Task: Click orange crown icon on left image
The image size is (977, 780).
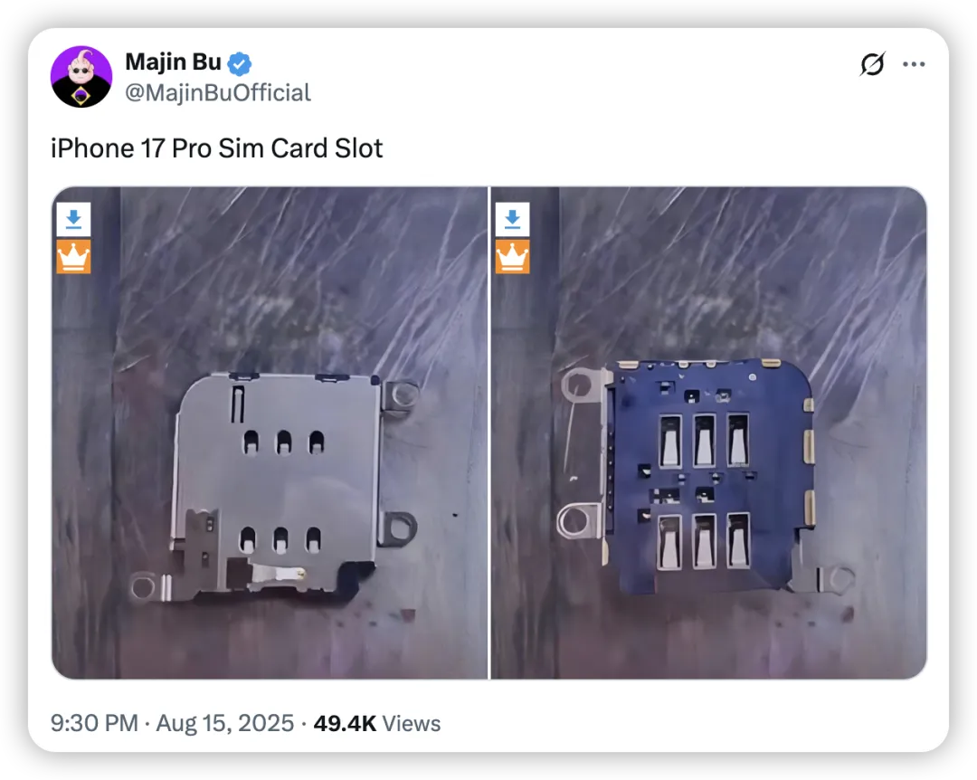Action: pyautogui.click(x=73, y=257)
